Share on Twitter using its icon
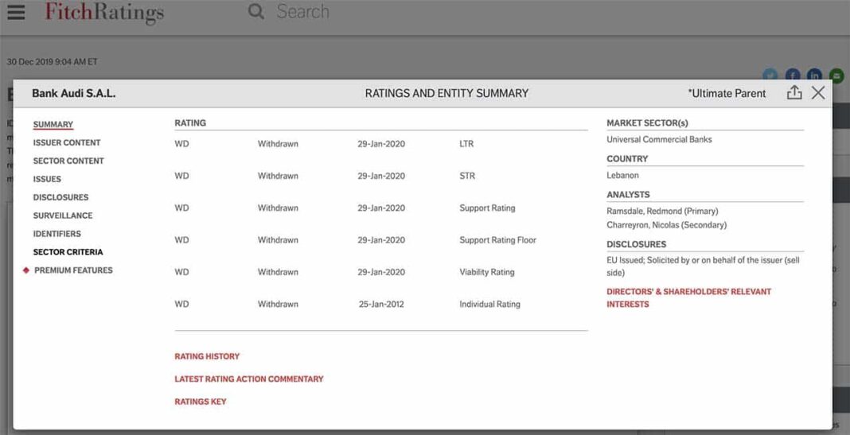Image resolution: width=850 pixels, height=435 pixels. click(x=770, y=76)
